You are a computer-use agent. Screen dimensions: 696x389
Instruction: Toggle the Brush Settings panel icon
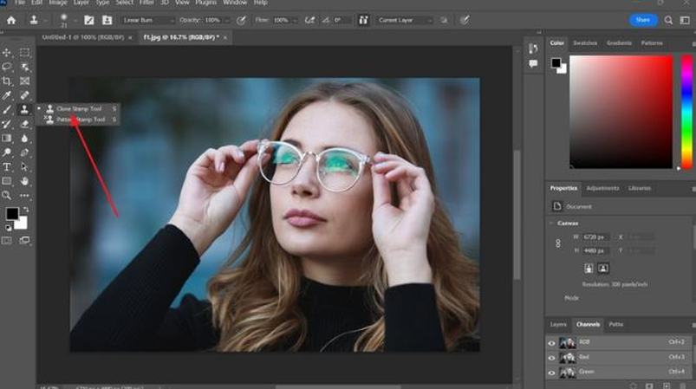pyautogui.click(x=88, y=21)
